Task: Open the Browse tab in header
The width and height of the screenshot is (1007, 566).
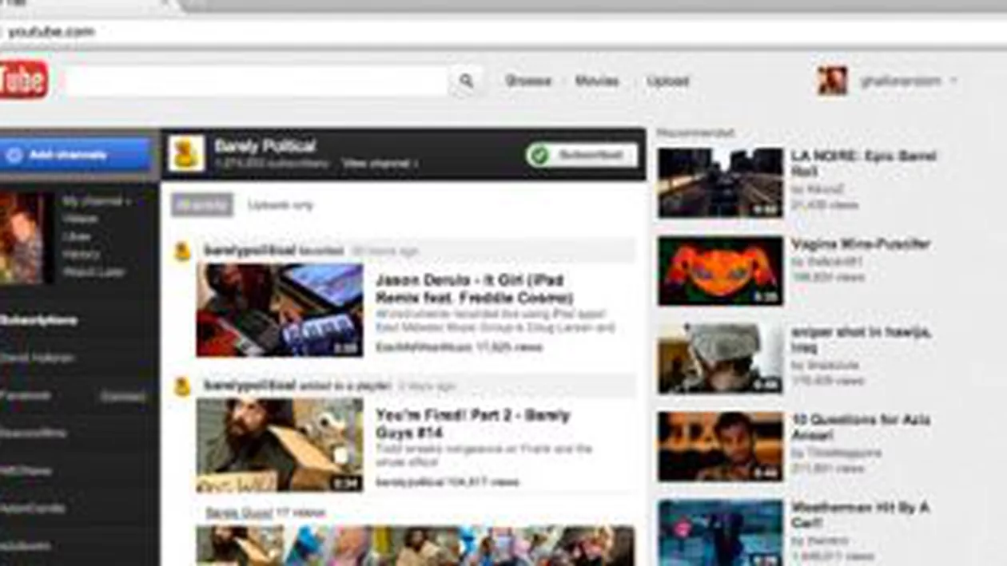Action: click(x=528, y=81)
